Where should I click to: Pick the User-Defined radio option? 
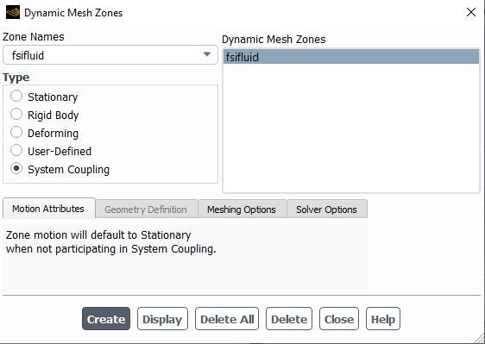(x=16, y=151)
